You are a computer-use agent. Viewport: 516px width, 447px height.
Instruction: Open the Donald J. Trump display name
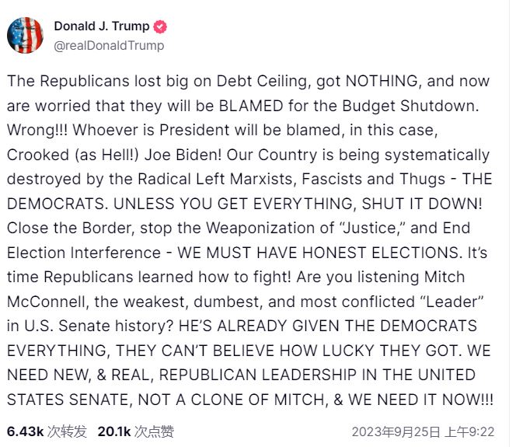click(102, 26)
